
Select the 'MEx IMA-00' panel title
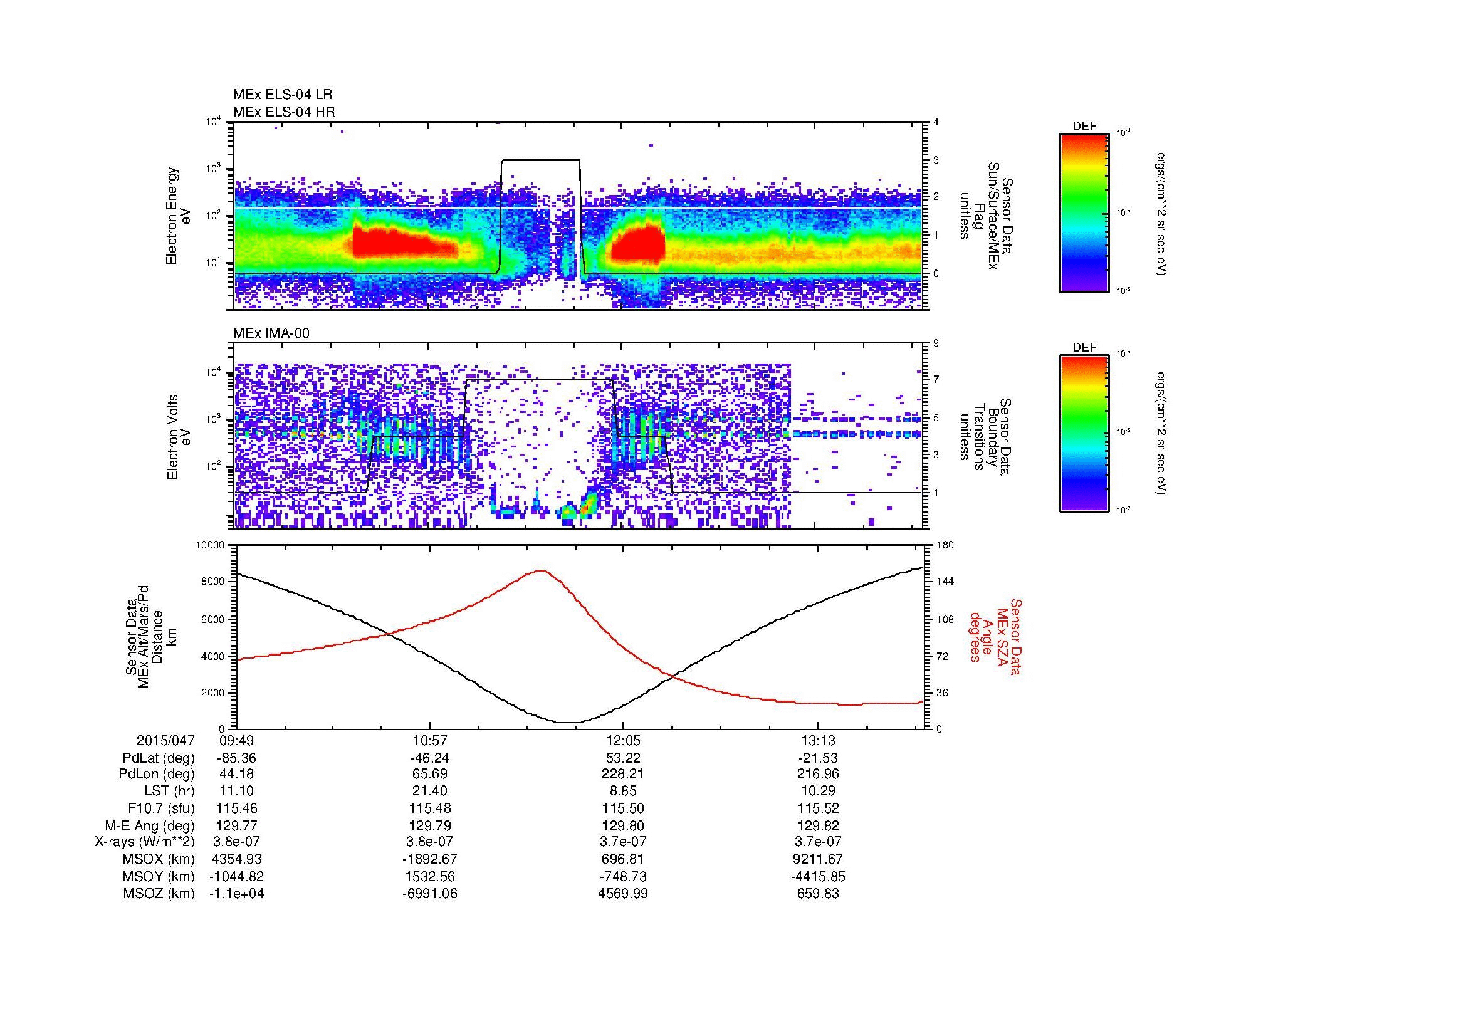pyautogui.click(x=271, y=333)
